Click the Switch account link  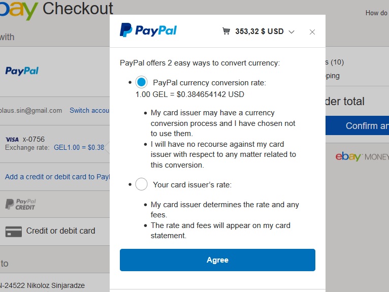click(89, 110)
